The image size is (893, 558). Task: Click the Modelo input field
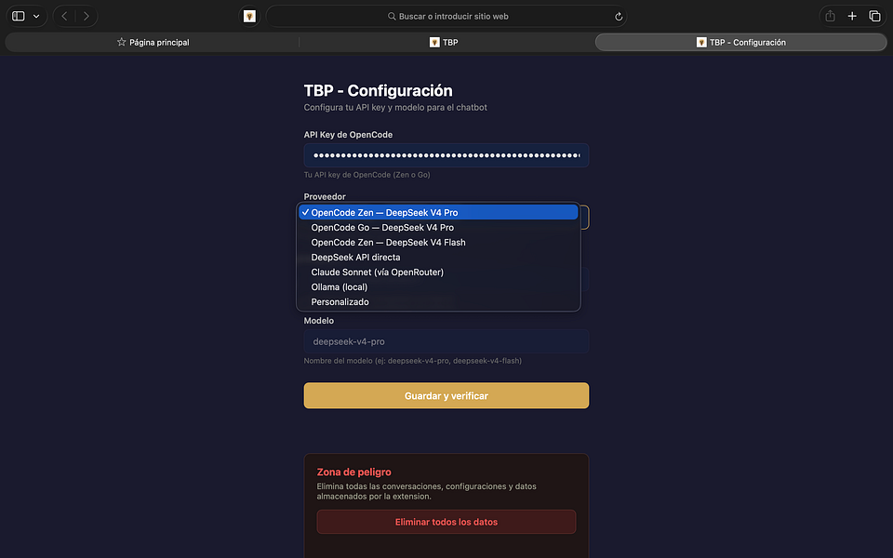pyautogui.click(x=446, y=341)
